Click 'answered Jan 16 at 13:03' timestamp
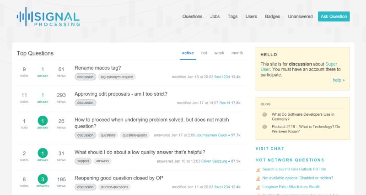This screenshot has height=195, width=366. pyautogui.click(x=178, y=161)
